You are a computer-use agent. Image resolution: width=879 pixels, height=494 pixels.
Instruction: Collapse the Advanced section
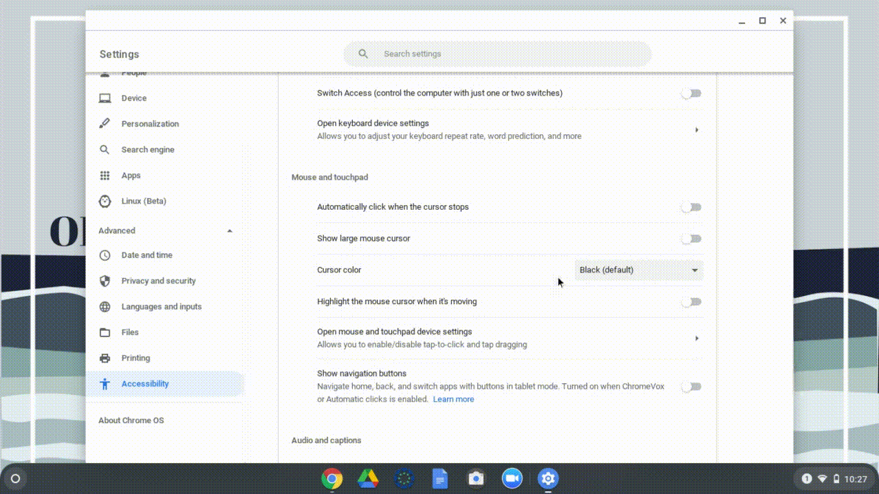click(x=229, y=230)
